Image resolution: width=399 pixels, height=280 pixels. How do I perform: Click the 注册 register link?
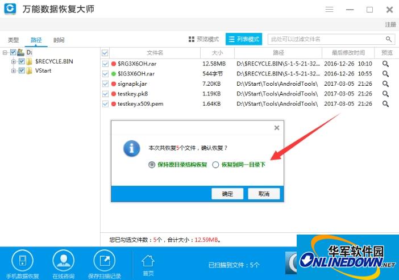click(x=390, y=24)
